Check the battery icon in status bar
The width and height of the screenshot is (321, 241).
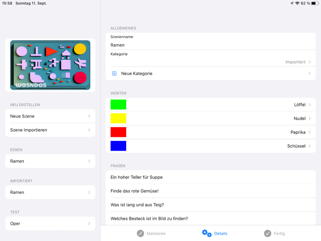(x=315, y=3)
